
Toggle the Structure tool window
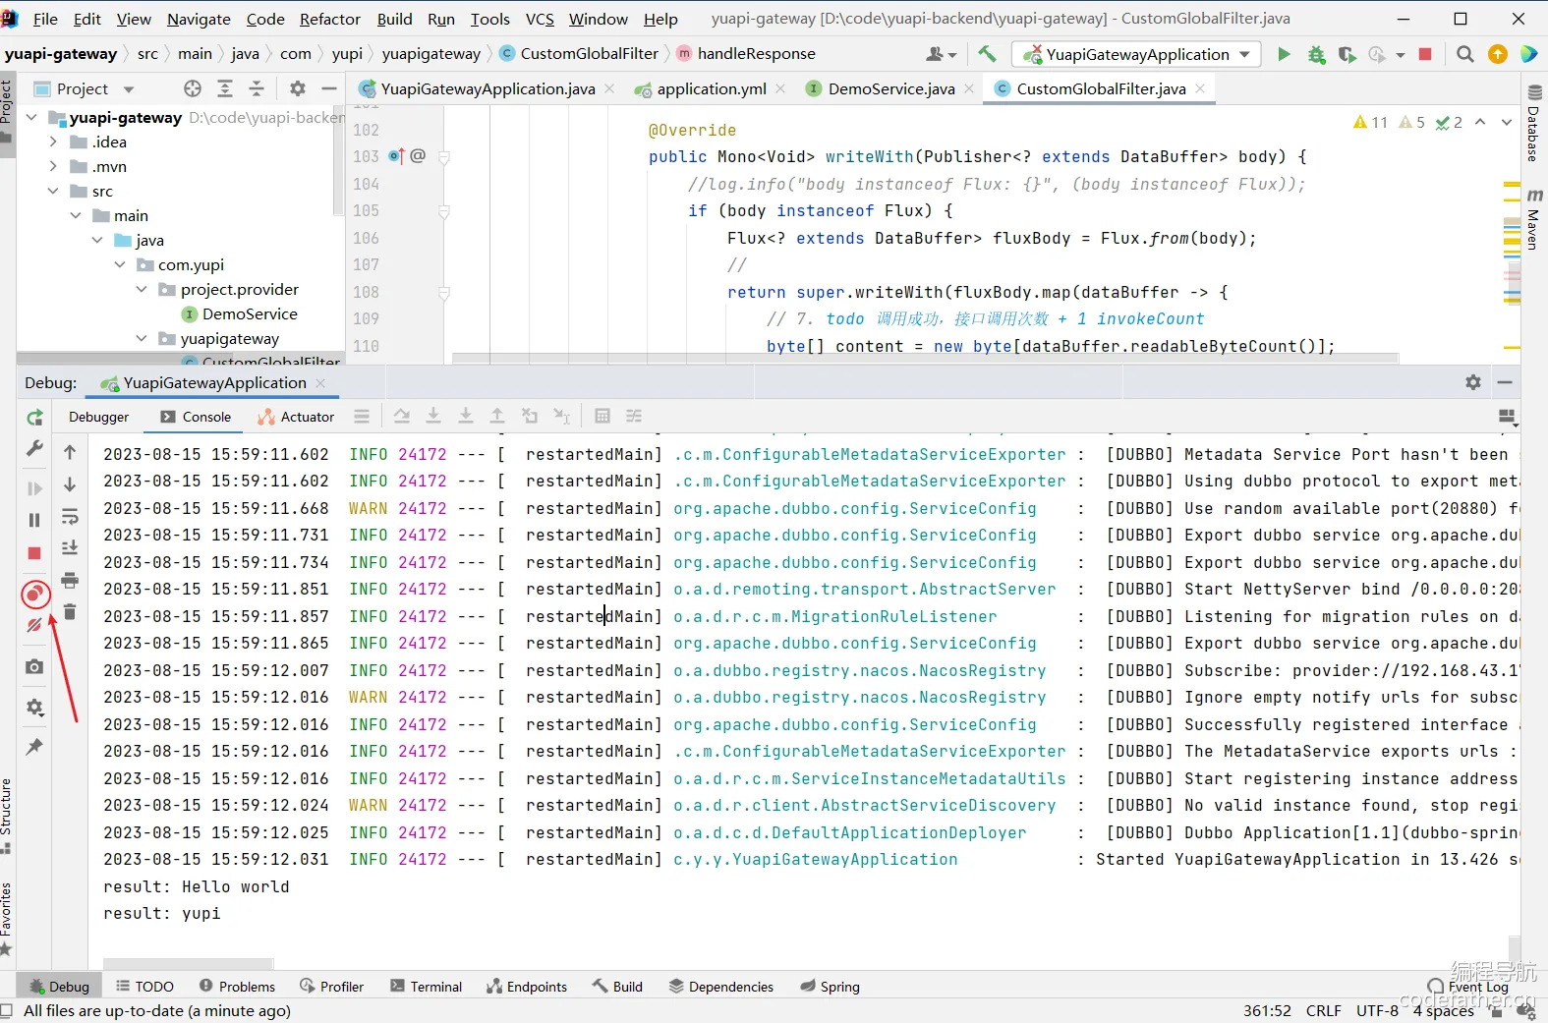coord(7,816)
